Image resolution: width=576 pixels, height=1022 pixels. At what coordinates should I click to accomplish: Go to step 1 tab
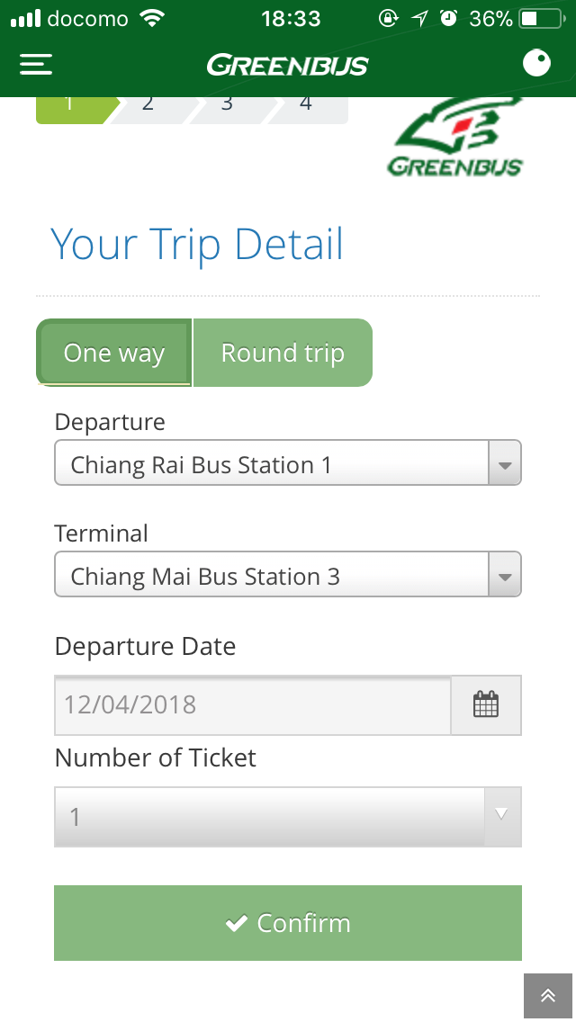point(70,105)
